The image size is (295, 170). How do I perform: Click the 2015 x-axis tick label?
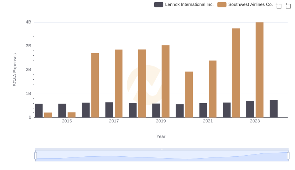click(x=67, y=121)
